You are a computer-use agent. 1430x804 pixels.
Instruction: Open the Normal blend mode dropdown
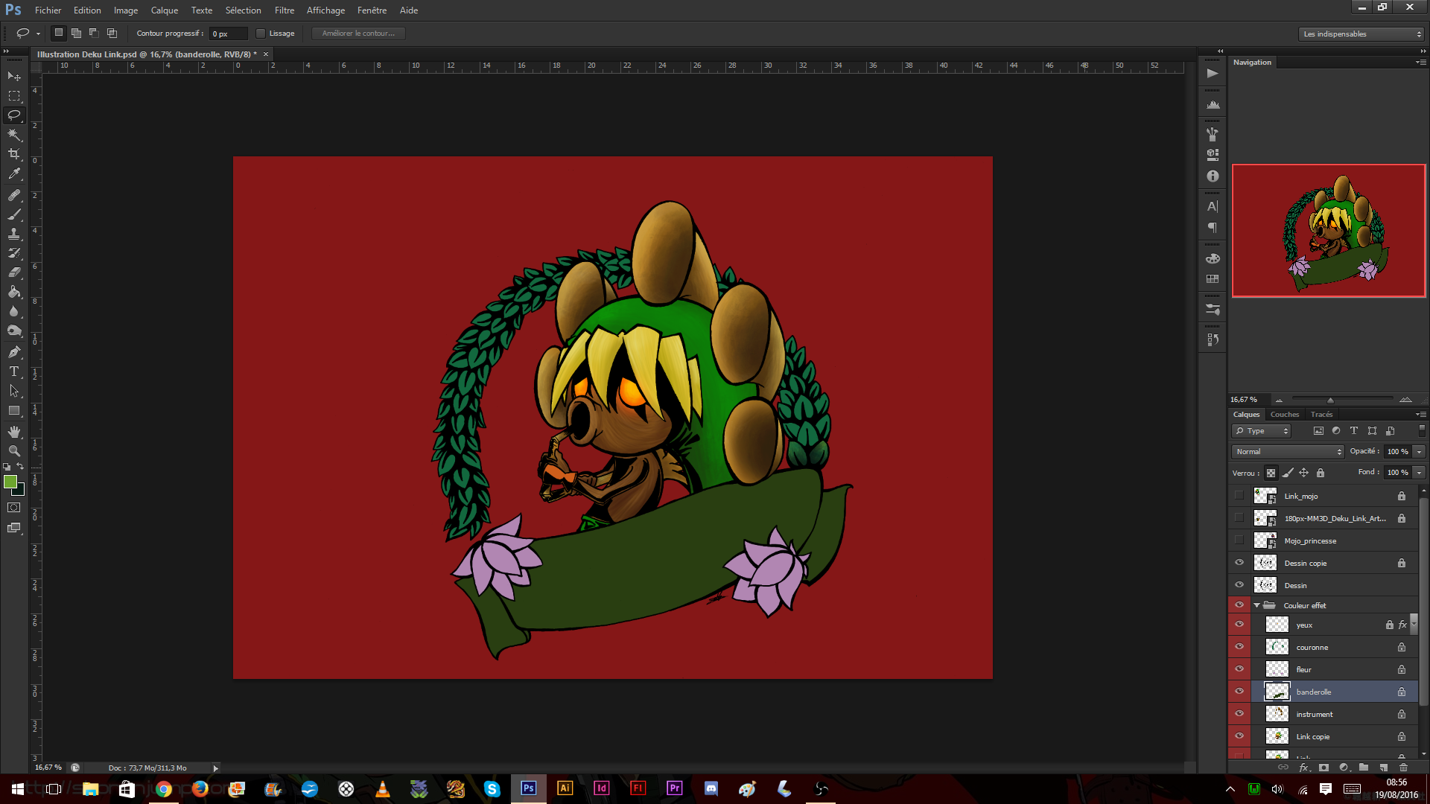(1287, 451)
